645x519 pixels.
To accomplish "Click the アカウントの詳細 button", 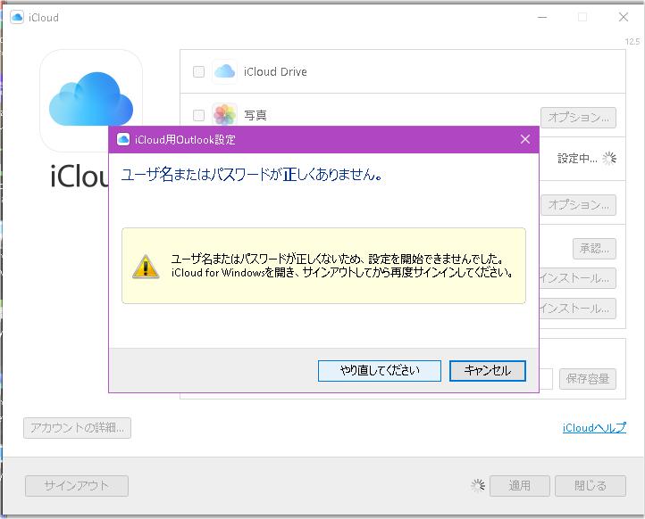I will [77, 428].
